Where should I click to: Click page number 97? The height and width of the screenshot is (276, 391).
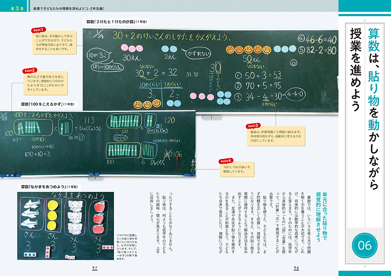(95, 268)
